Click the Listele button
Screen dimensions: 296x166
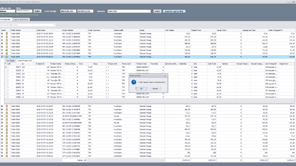157,11
